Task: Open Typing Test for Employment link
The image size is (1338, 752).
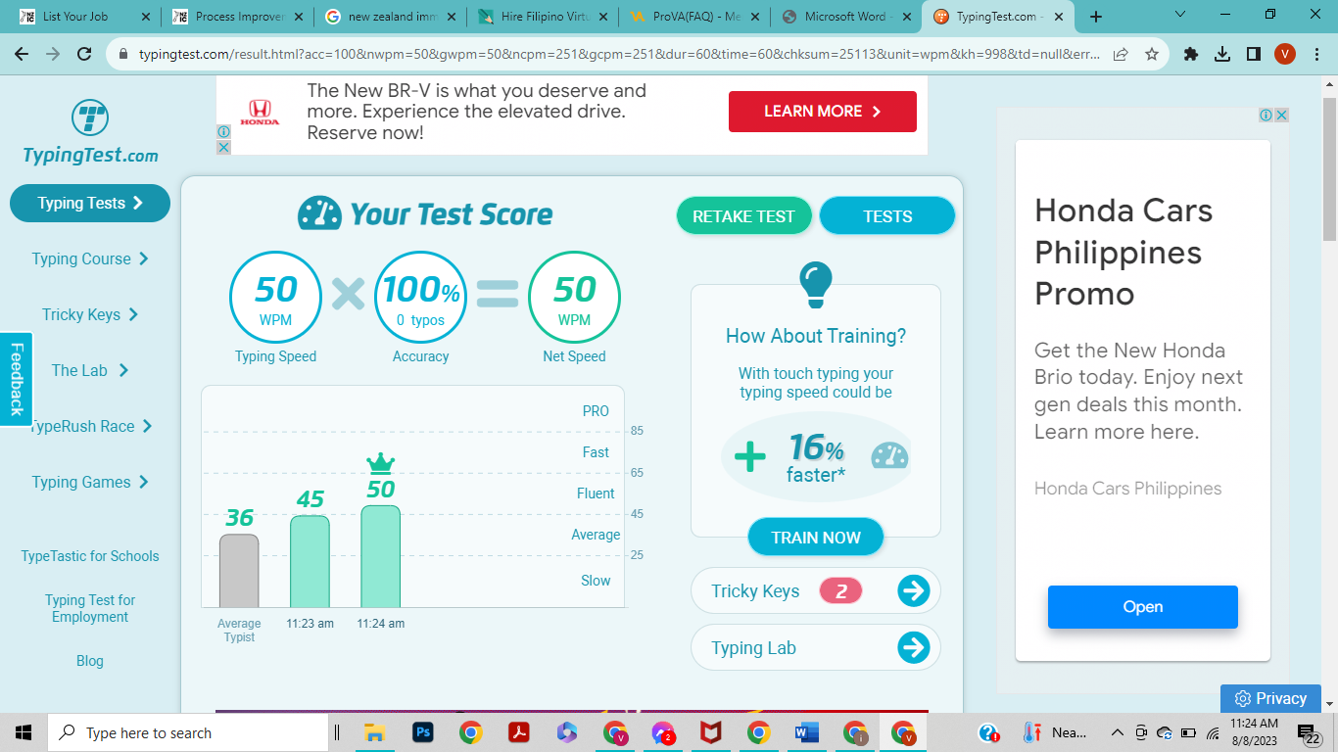Action: point(90,608)
